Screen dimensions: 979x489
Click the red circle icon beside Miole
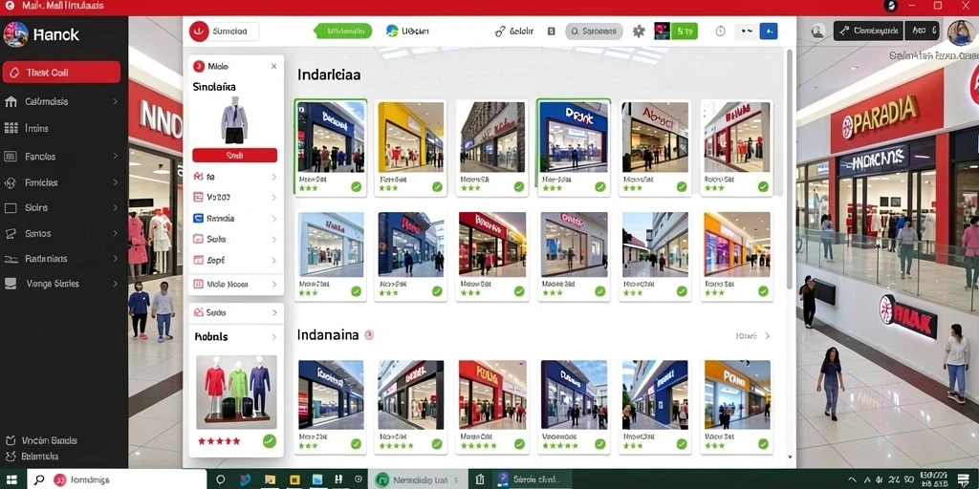pos(199,66)
